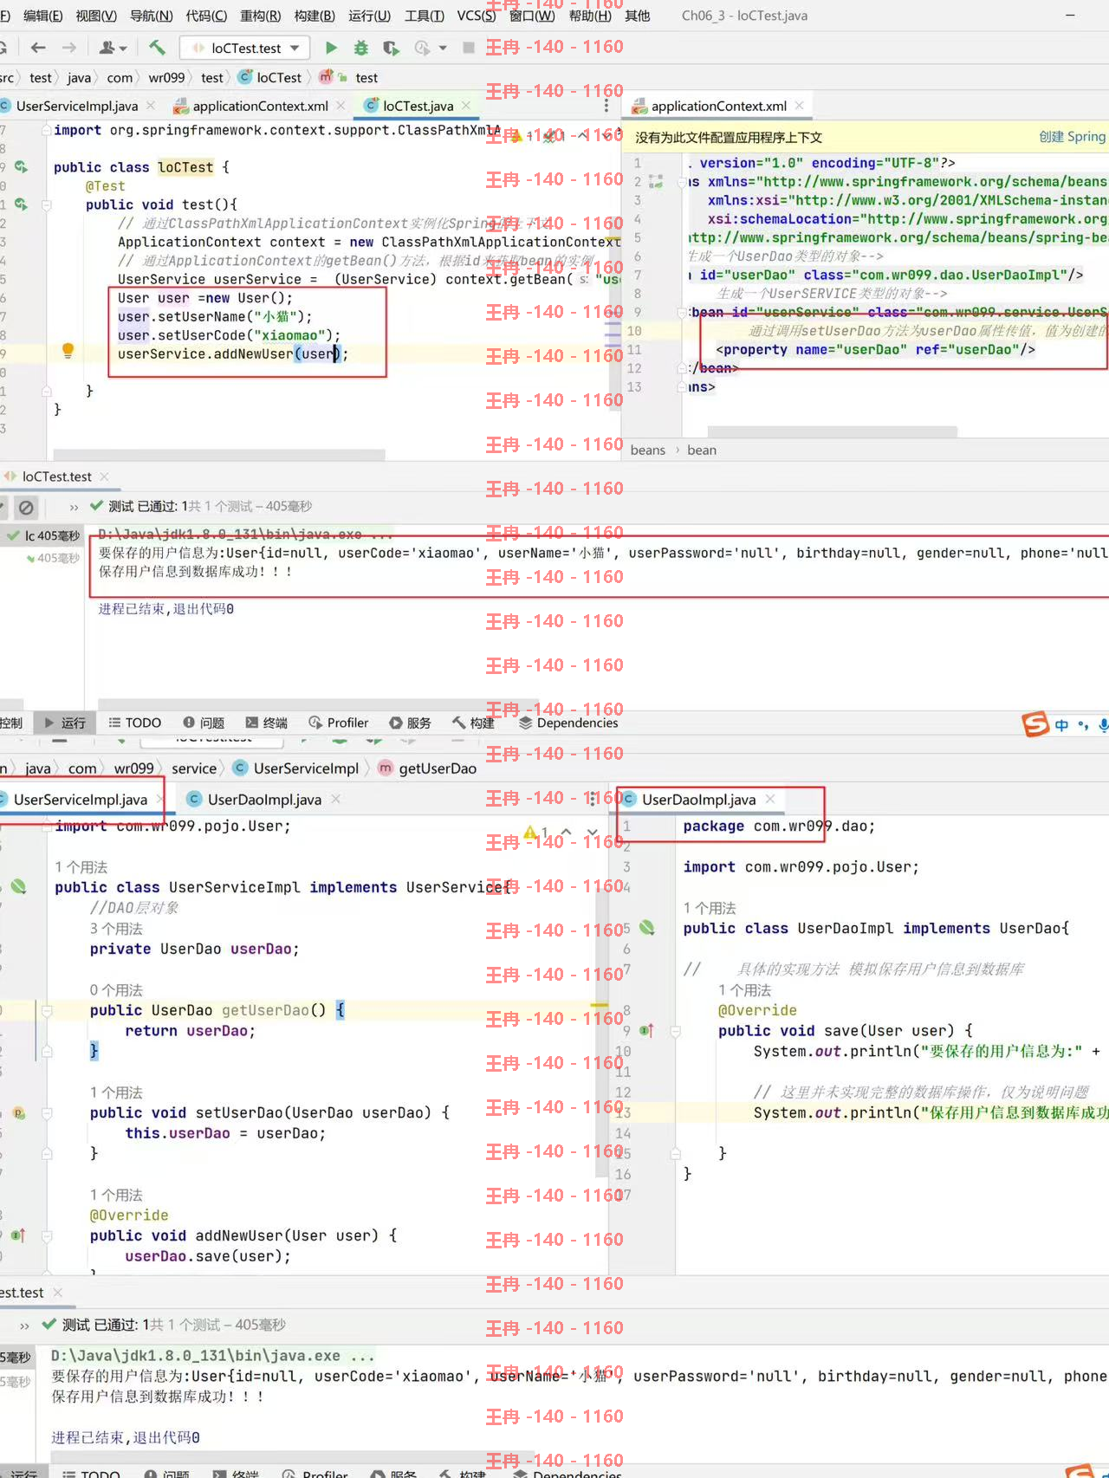Launch the profiler run icon in the toolbar
The image size is (1109, 1478).
[422, 48]
